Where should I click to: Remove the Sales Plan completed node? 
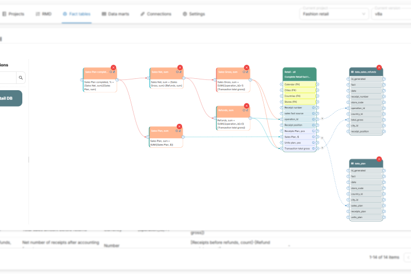(x=114, y=67)
